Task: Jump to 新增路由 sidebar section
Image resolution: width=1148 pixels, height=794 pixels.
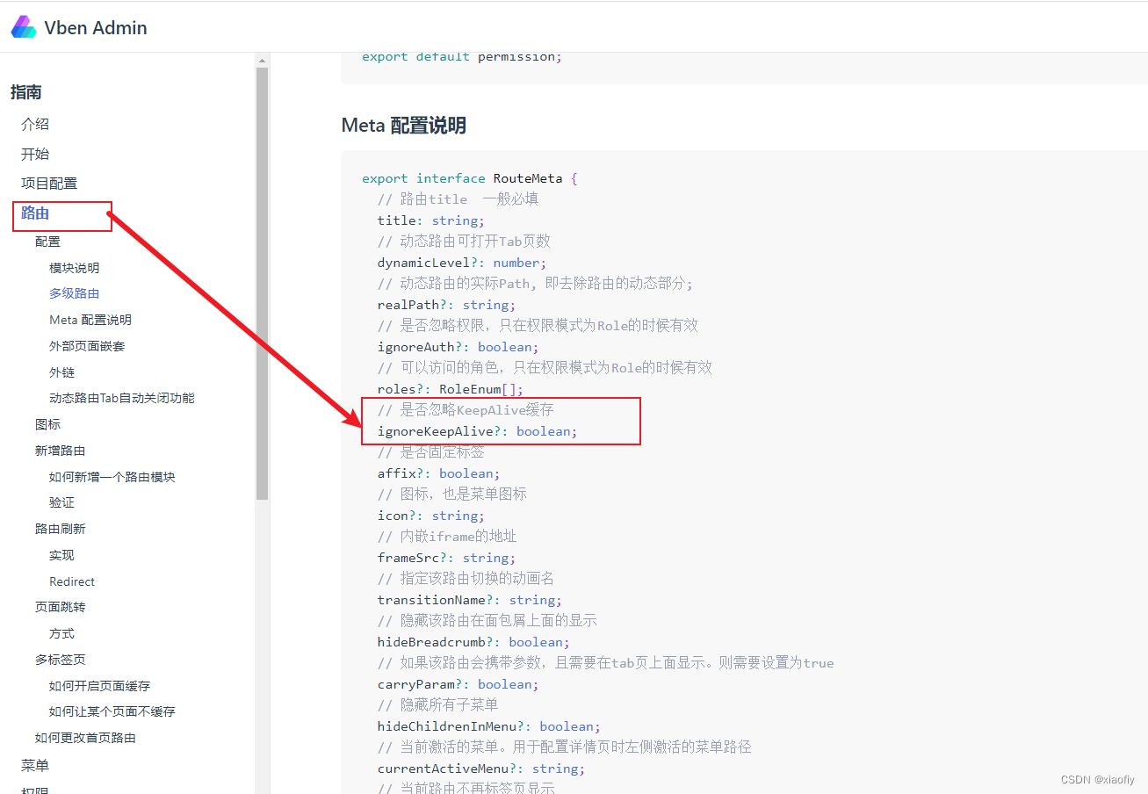Action: pyautogui.click(x=60, y=451)
